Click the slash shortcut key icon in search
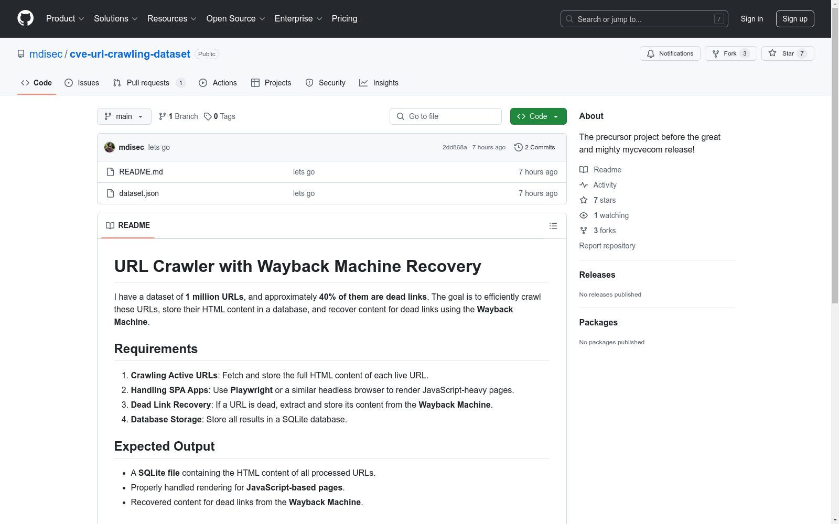This screenshot has height=524, width=839. (x=719, y=19)
